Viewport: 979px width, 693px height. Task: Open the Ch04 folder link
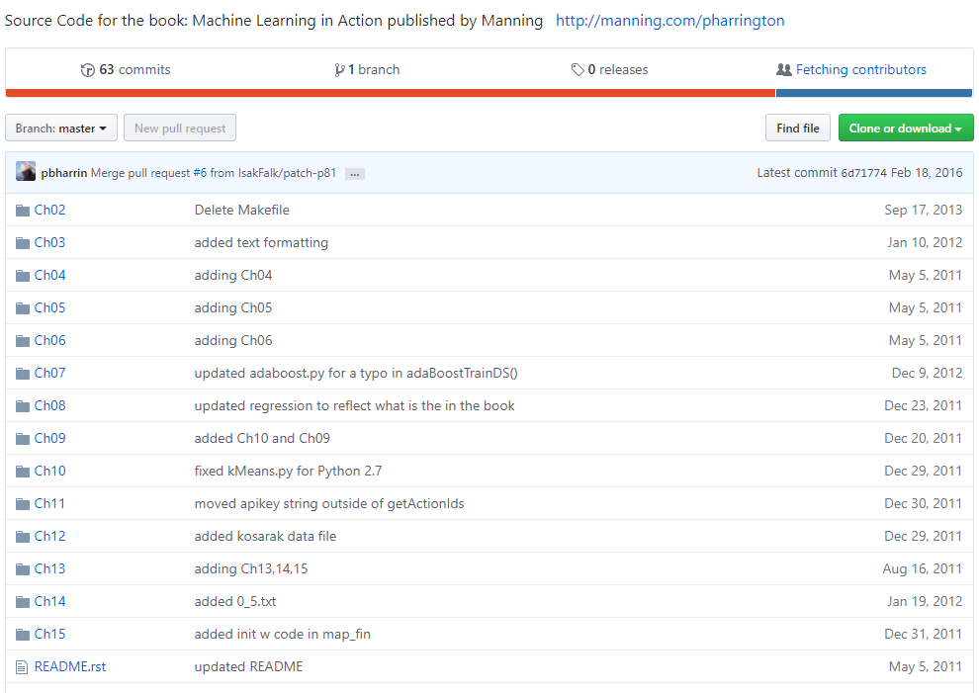(50, 275)
